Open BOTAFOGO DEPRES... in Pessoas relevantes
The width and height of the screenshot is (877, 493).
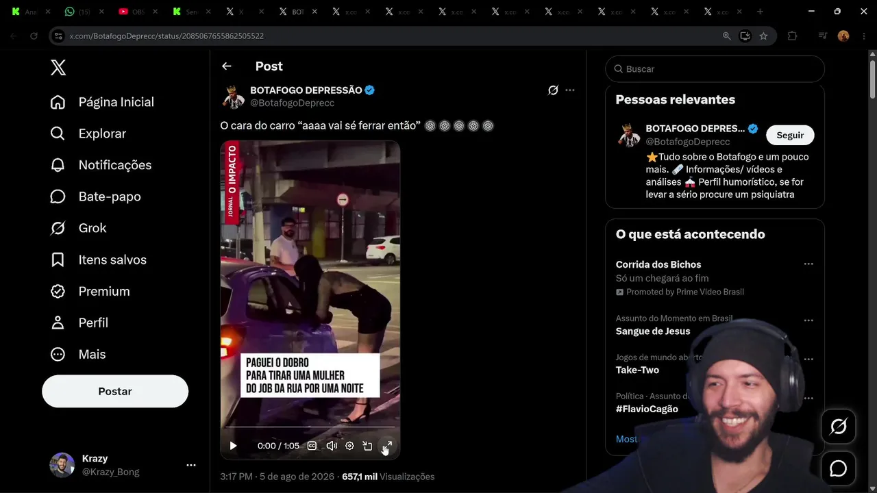(x=695, y=129)
